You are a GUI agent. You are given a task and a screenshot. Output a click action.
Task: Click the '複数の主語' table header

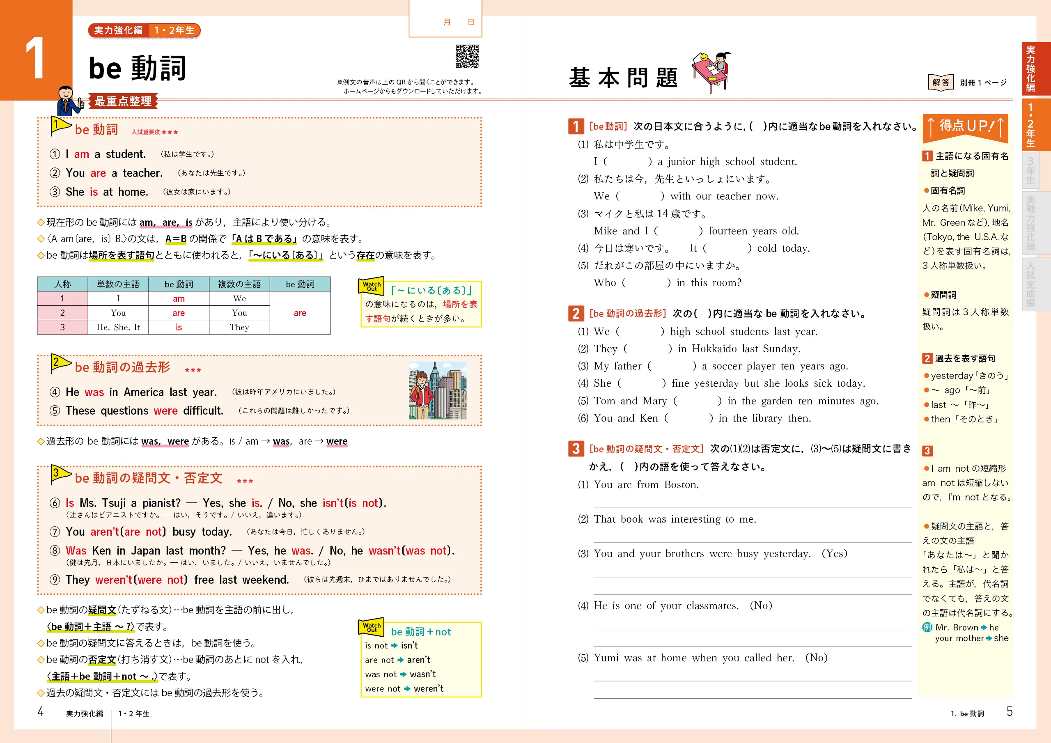(239, 284)
